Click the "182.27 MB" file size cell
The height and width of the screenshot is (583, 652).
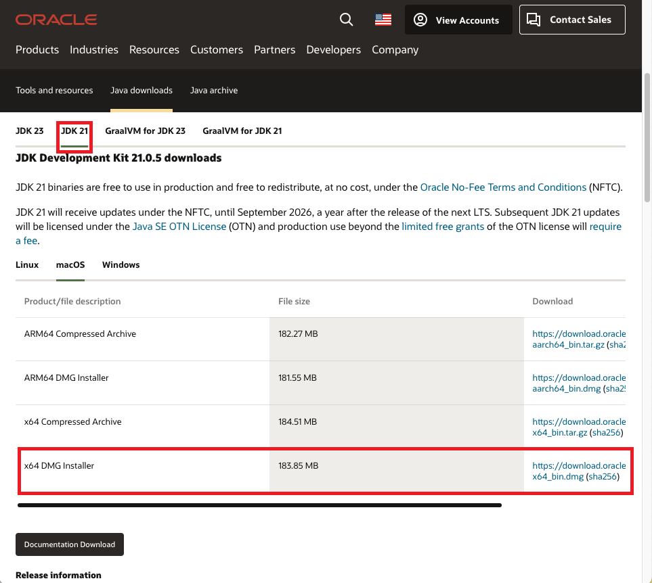click(397, 340)
